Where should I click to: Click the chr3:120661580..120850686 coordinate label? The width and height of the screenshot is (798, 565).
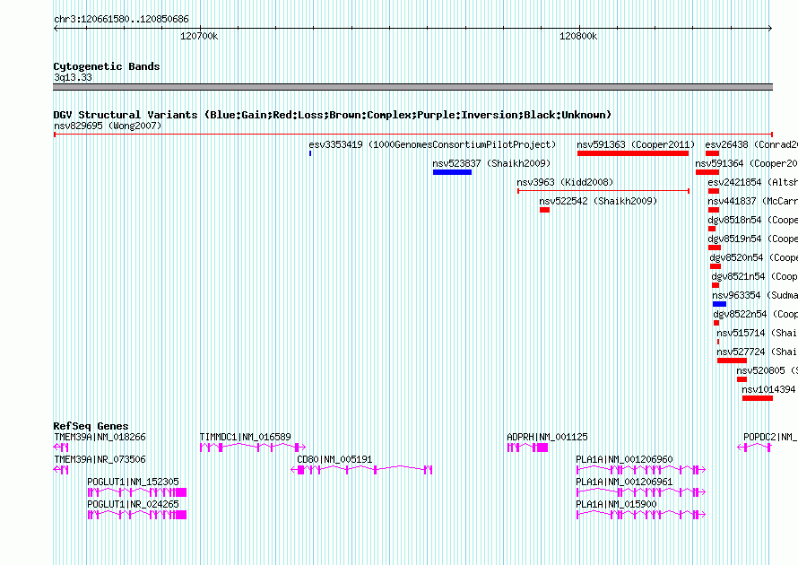tap(121, 20)
